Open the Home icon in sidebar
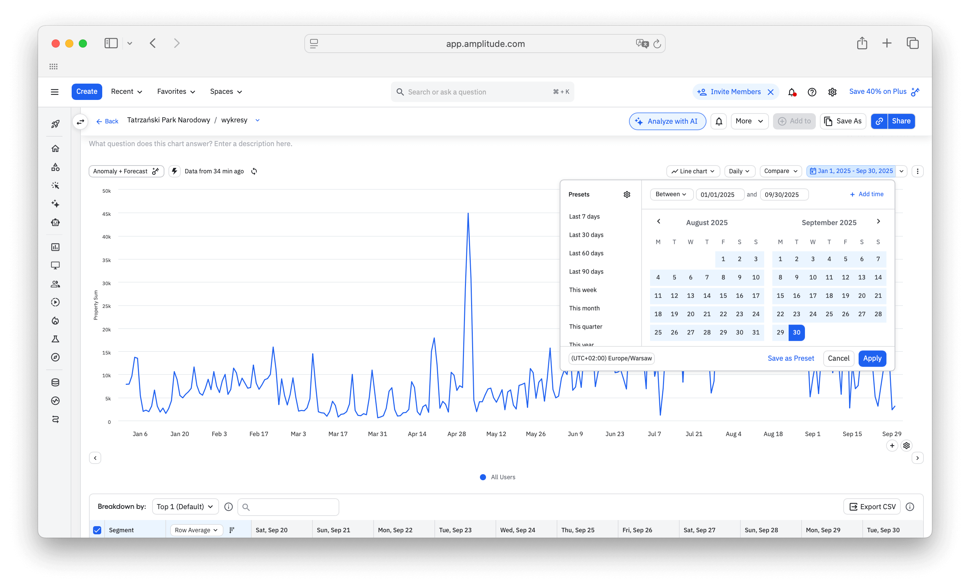Screen dimensions: 970x588 click(x=55, y=149)
